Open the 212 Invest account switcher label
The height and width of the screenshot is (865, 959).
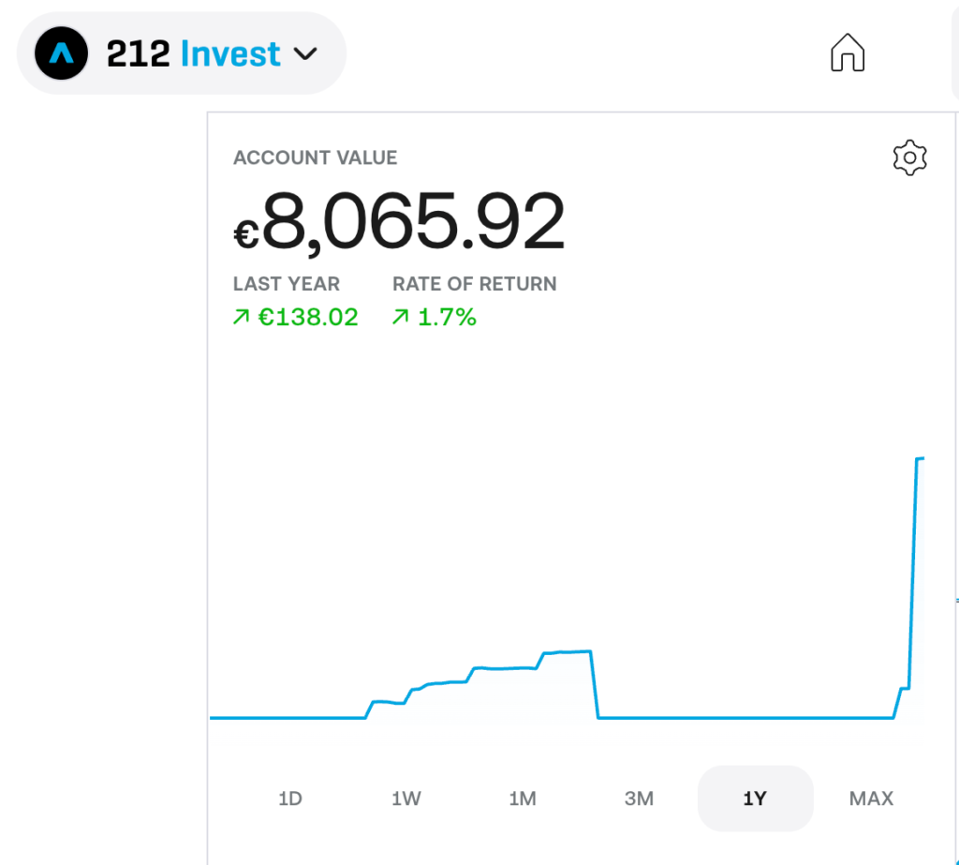point(193,53)
